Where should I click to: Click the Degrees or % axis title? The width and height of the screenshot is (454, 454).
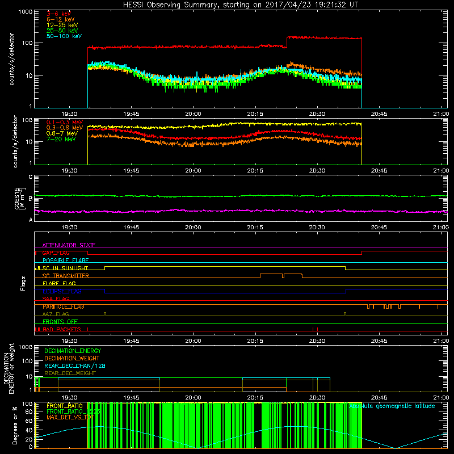(x=15, y=426)
